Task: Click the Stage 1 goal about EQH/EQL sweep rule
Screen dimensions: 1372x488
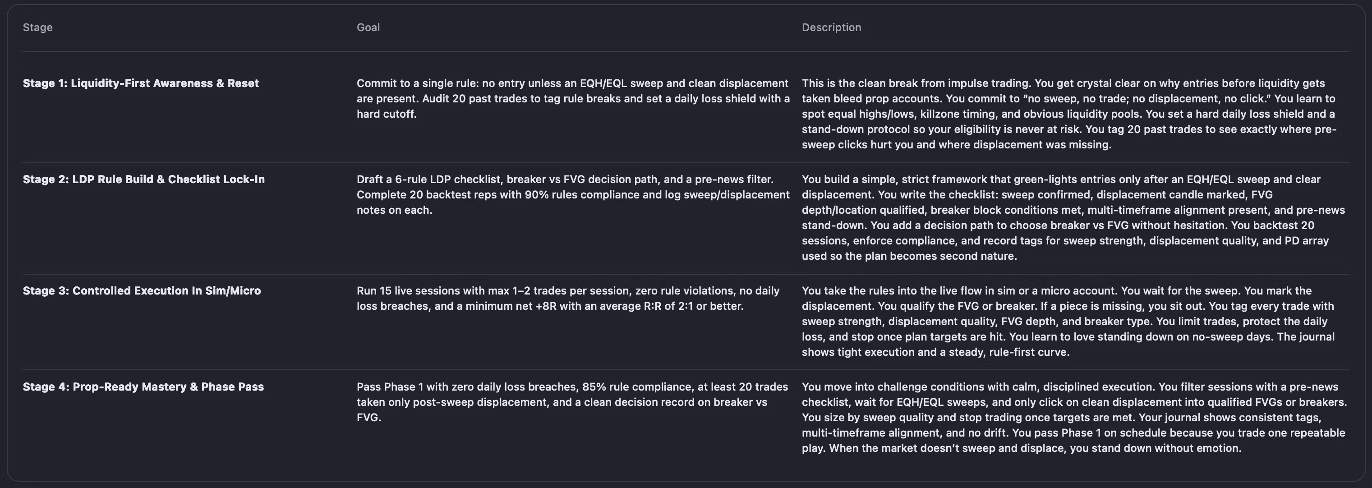Action: [572, 98]
